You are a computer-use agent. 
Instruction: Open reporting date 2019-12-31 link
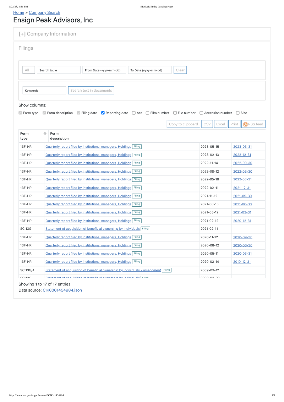[x=242, y=262]
